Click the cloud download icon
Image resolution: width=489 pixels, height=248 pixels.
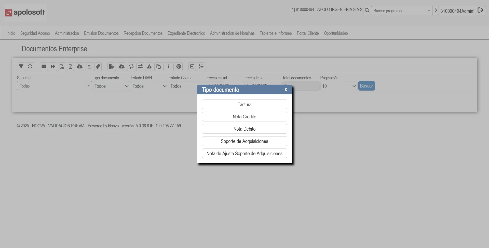click(x=79, y=67)
